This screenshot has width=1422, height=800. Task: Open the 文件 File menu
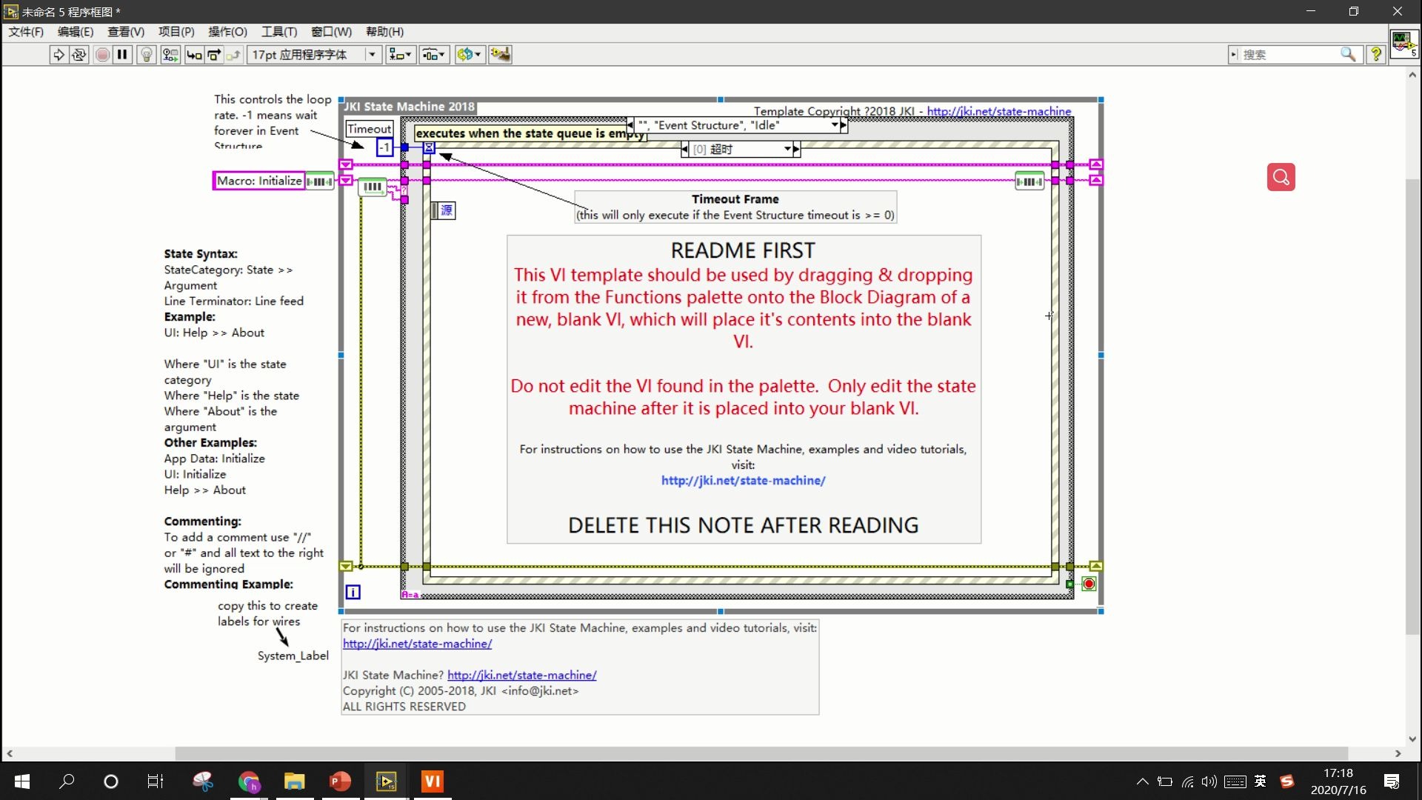pyautogui.click(x=27, y=31)
